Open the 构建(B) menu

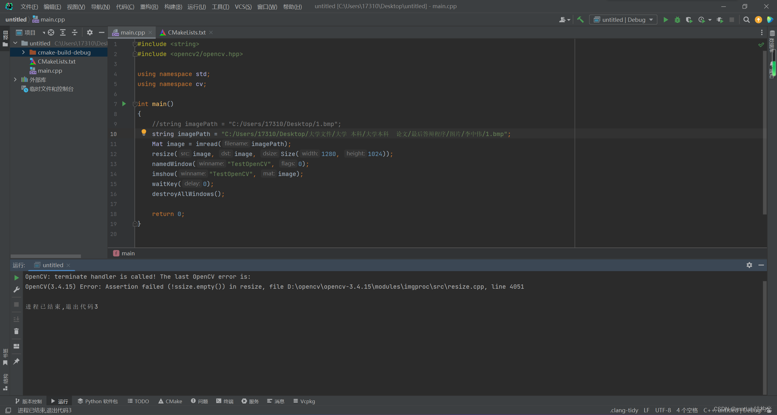coord(173,6)
